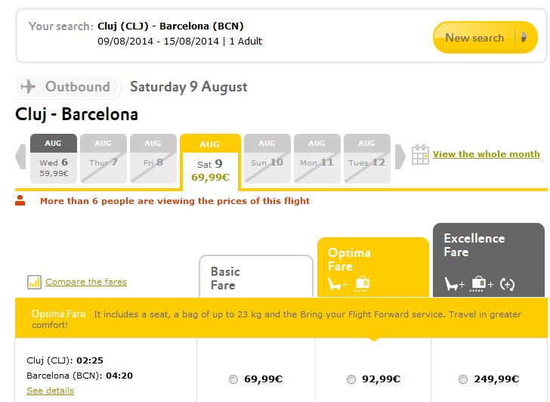This screenshot has width=550, height=402.
Task: Open the Basic Fare tab
Action: 255,277
